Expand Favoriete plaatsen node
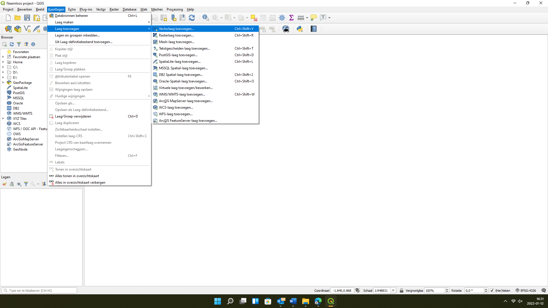 pyautogui.click(x=3, y=57)
